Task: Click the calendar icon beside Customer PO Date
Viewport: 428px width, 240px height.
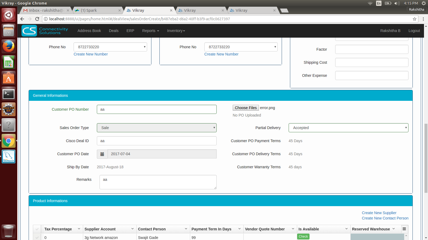Action: point(102,154)
